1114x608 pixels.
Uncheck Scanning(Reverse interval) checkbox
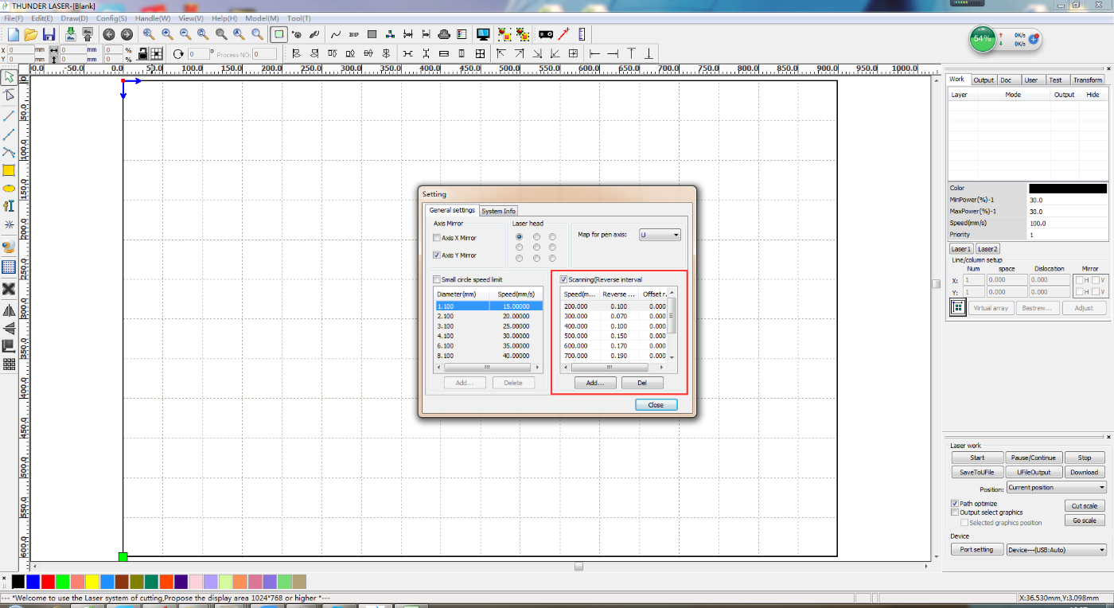563,279
